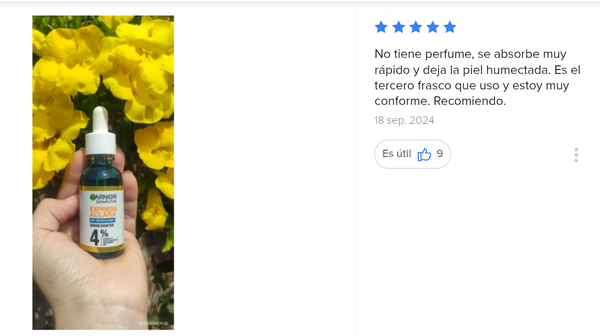
Task: Click the timestamp watermark on the photo
Action: click(154, 323)
